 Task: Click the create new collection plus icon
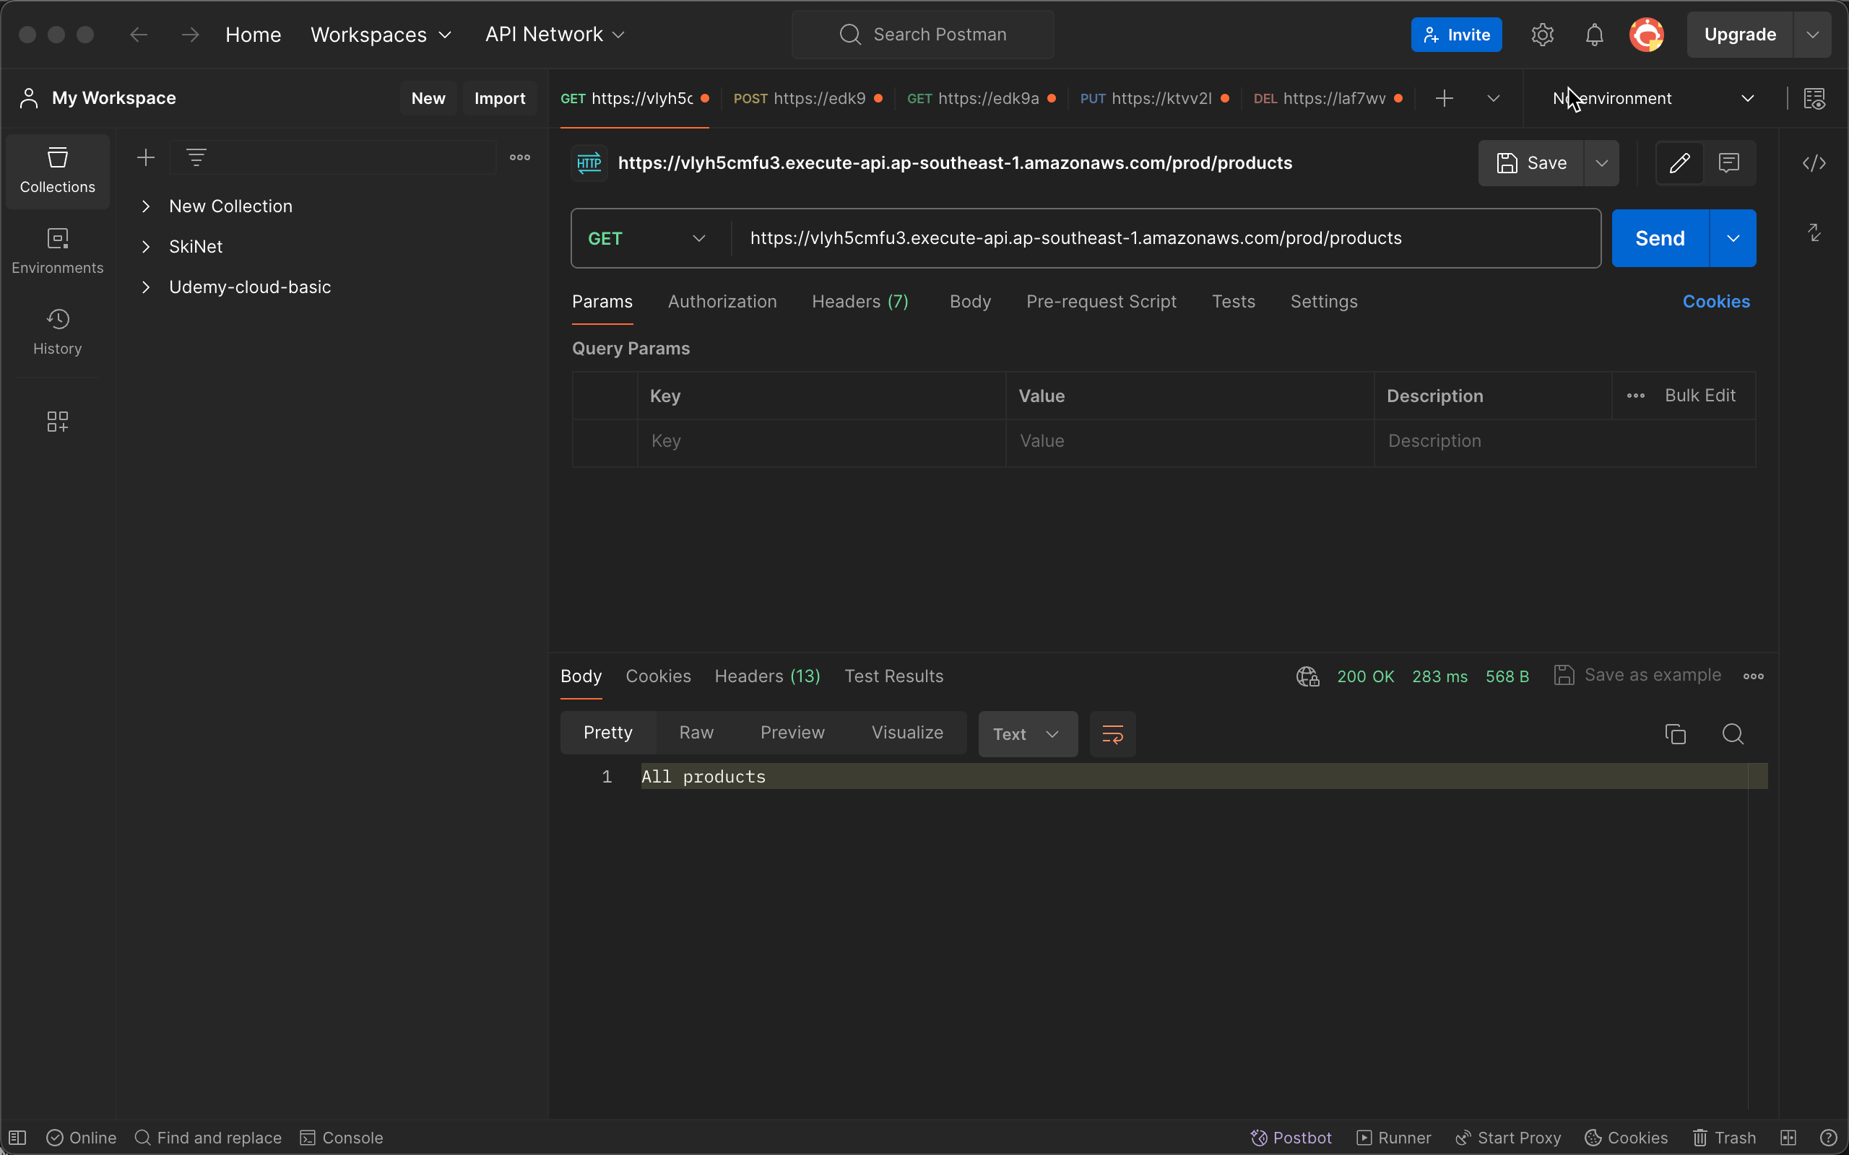pyautogui.click(x=145, y=157)
